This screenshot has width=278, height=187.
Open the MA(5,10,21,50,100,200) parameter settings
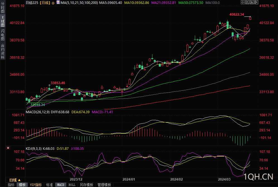pyautogui.click(x=79, y=3)
